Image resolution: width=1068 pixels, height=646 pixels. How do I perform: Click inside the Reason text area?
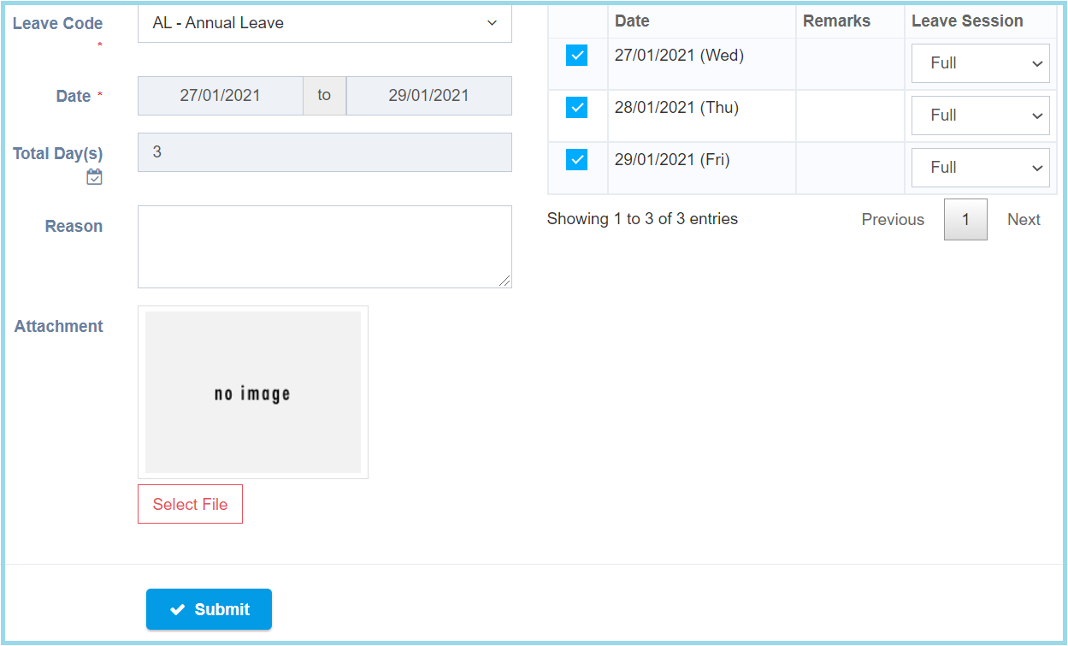[324, 246]
